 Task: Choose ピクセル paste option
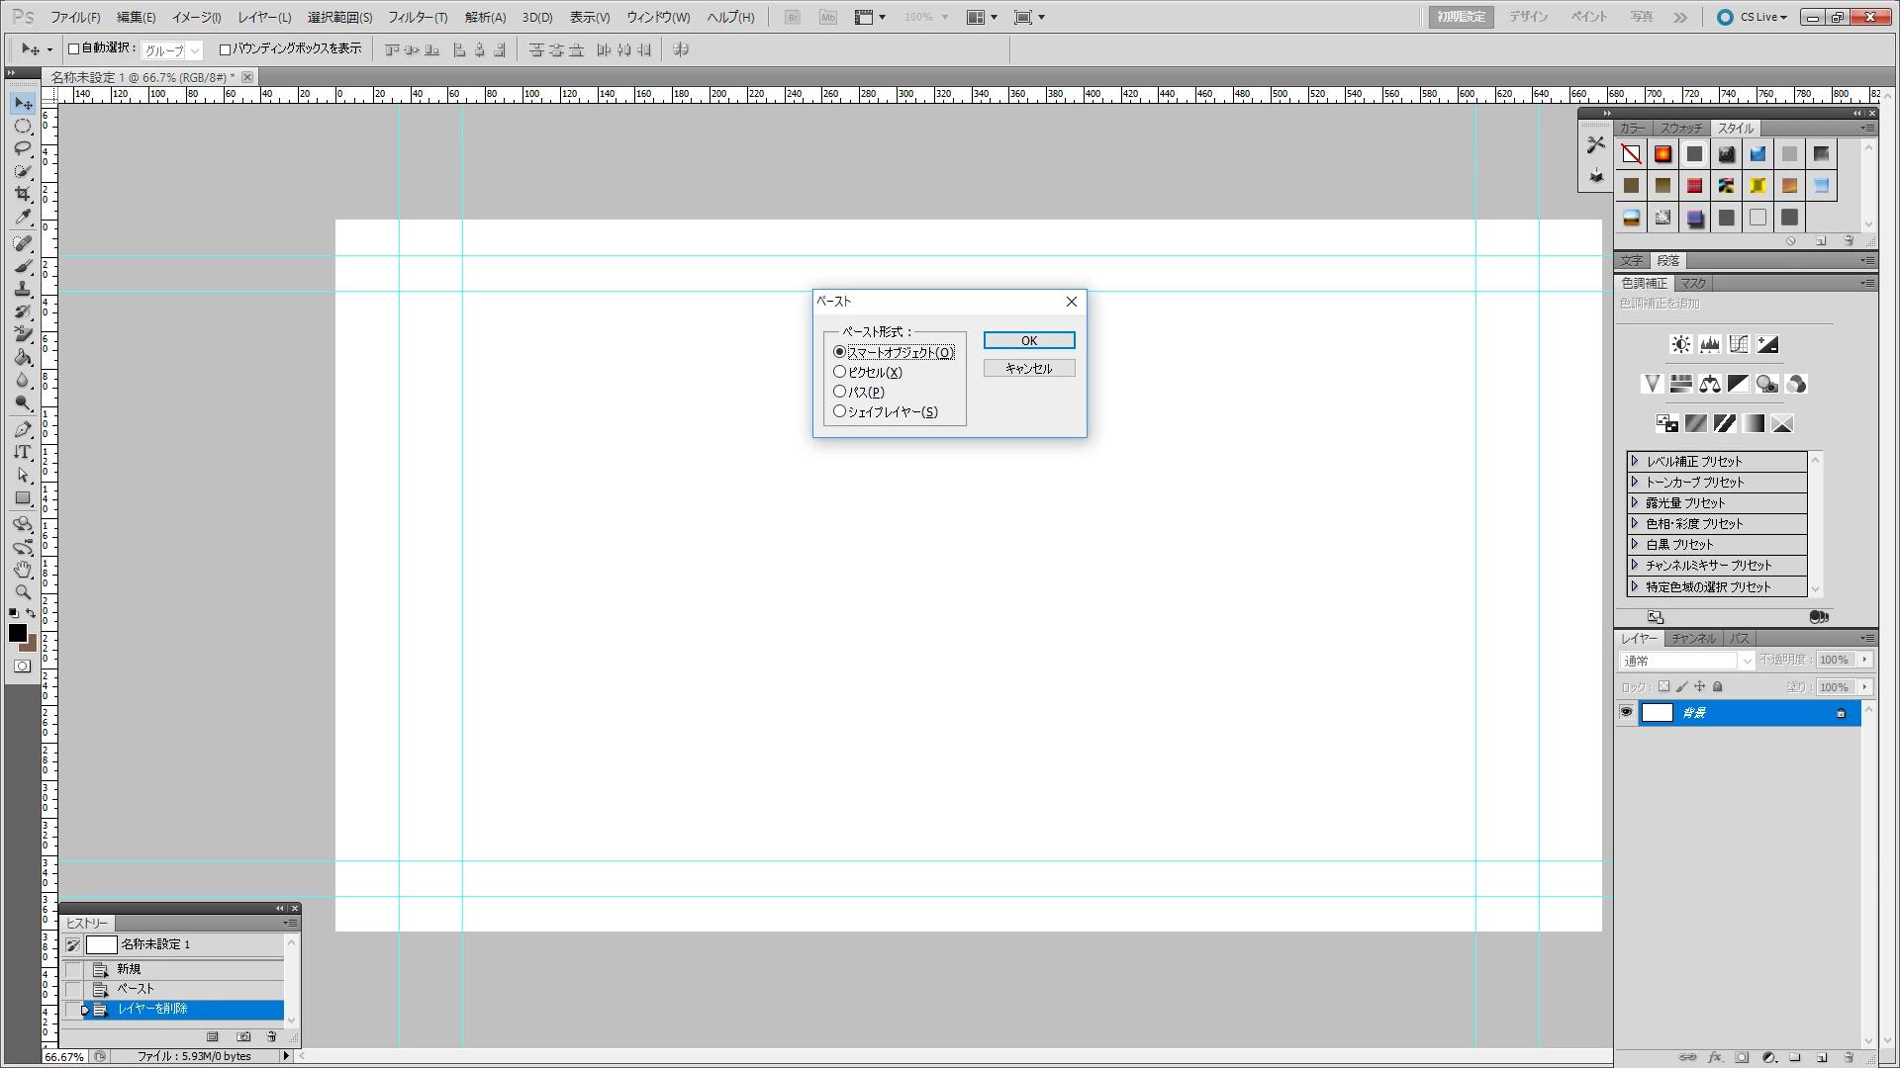click(840, 372)
